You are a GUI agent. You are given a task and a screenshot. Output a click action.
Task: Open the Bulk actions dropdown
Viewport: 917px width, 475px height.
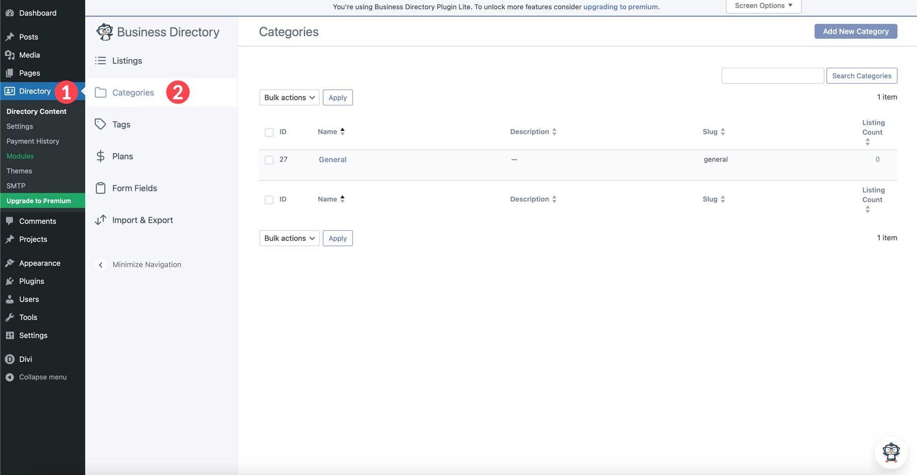(288, 97)
